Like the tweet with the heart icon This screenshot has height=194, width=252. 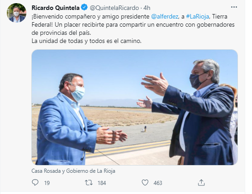pos(145,183)
